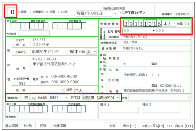
Task: Switch to the その他 tab
Action: click(x=28, y=126)
